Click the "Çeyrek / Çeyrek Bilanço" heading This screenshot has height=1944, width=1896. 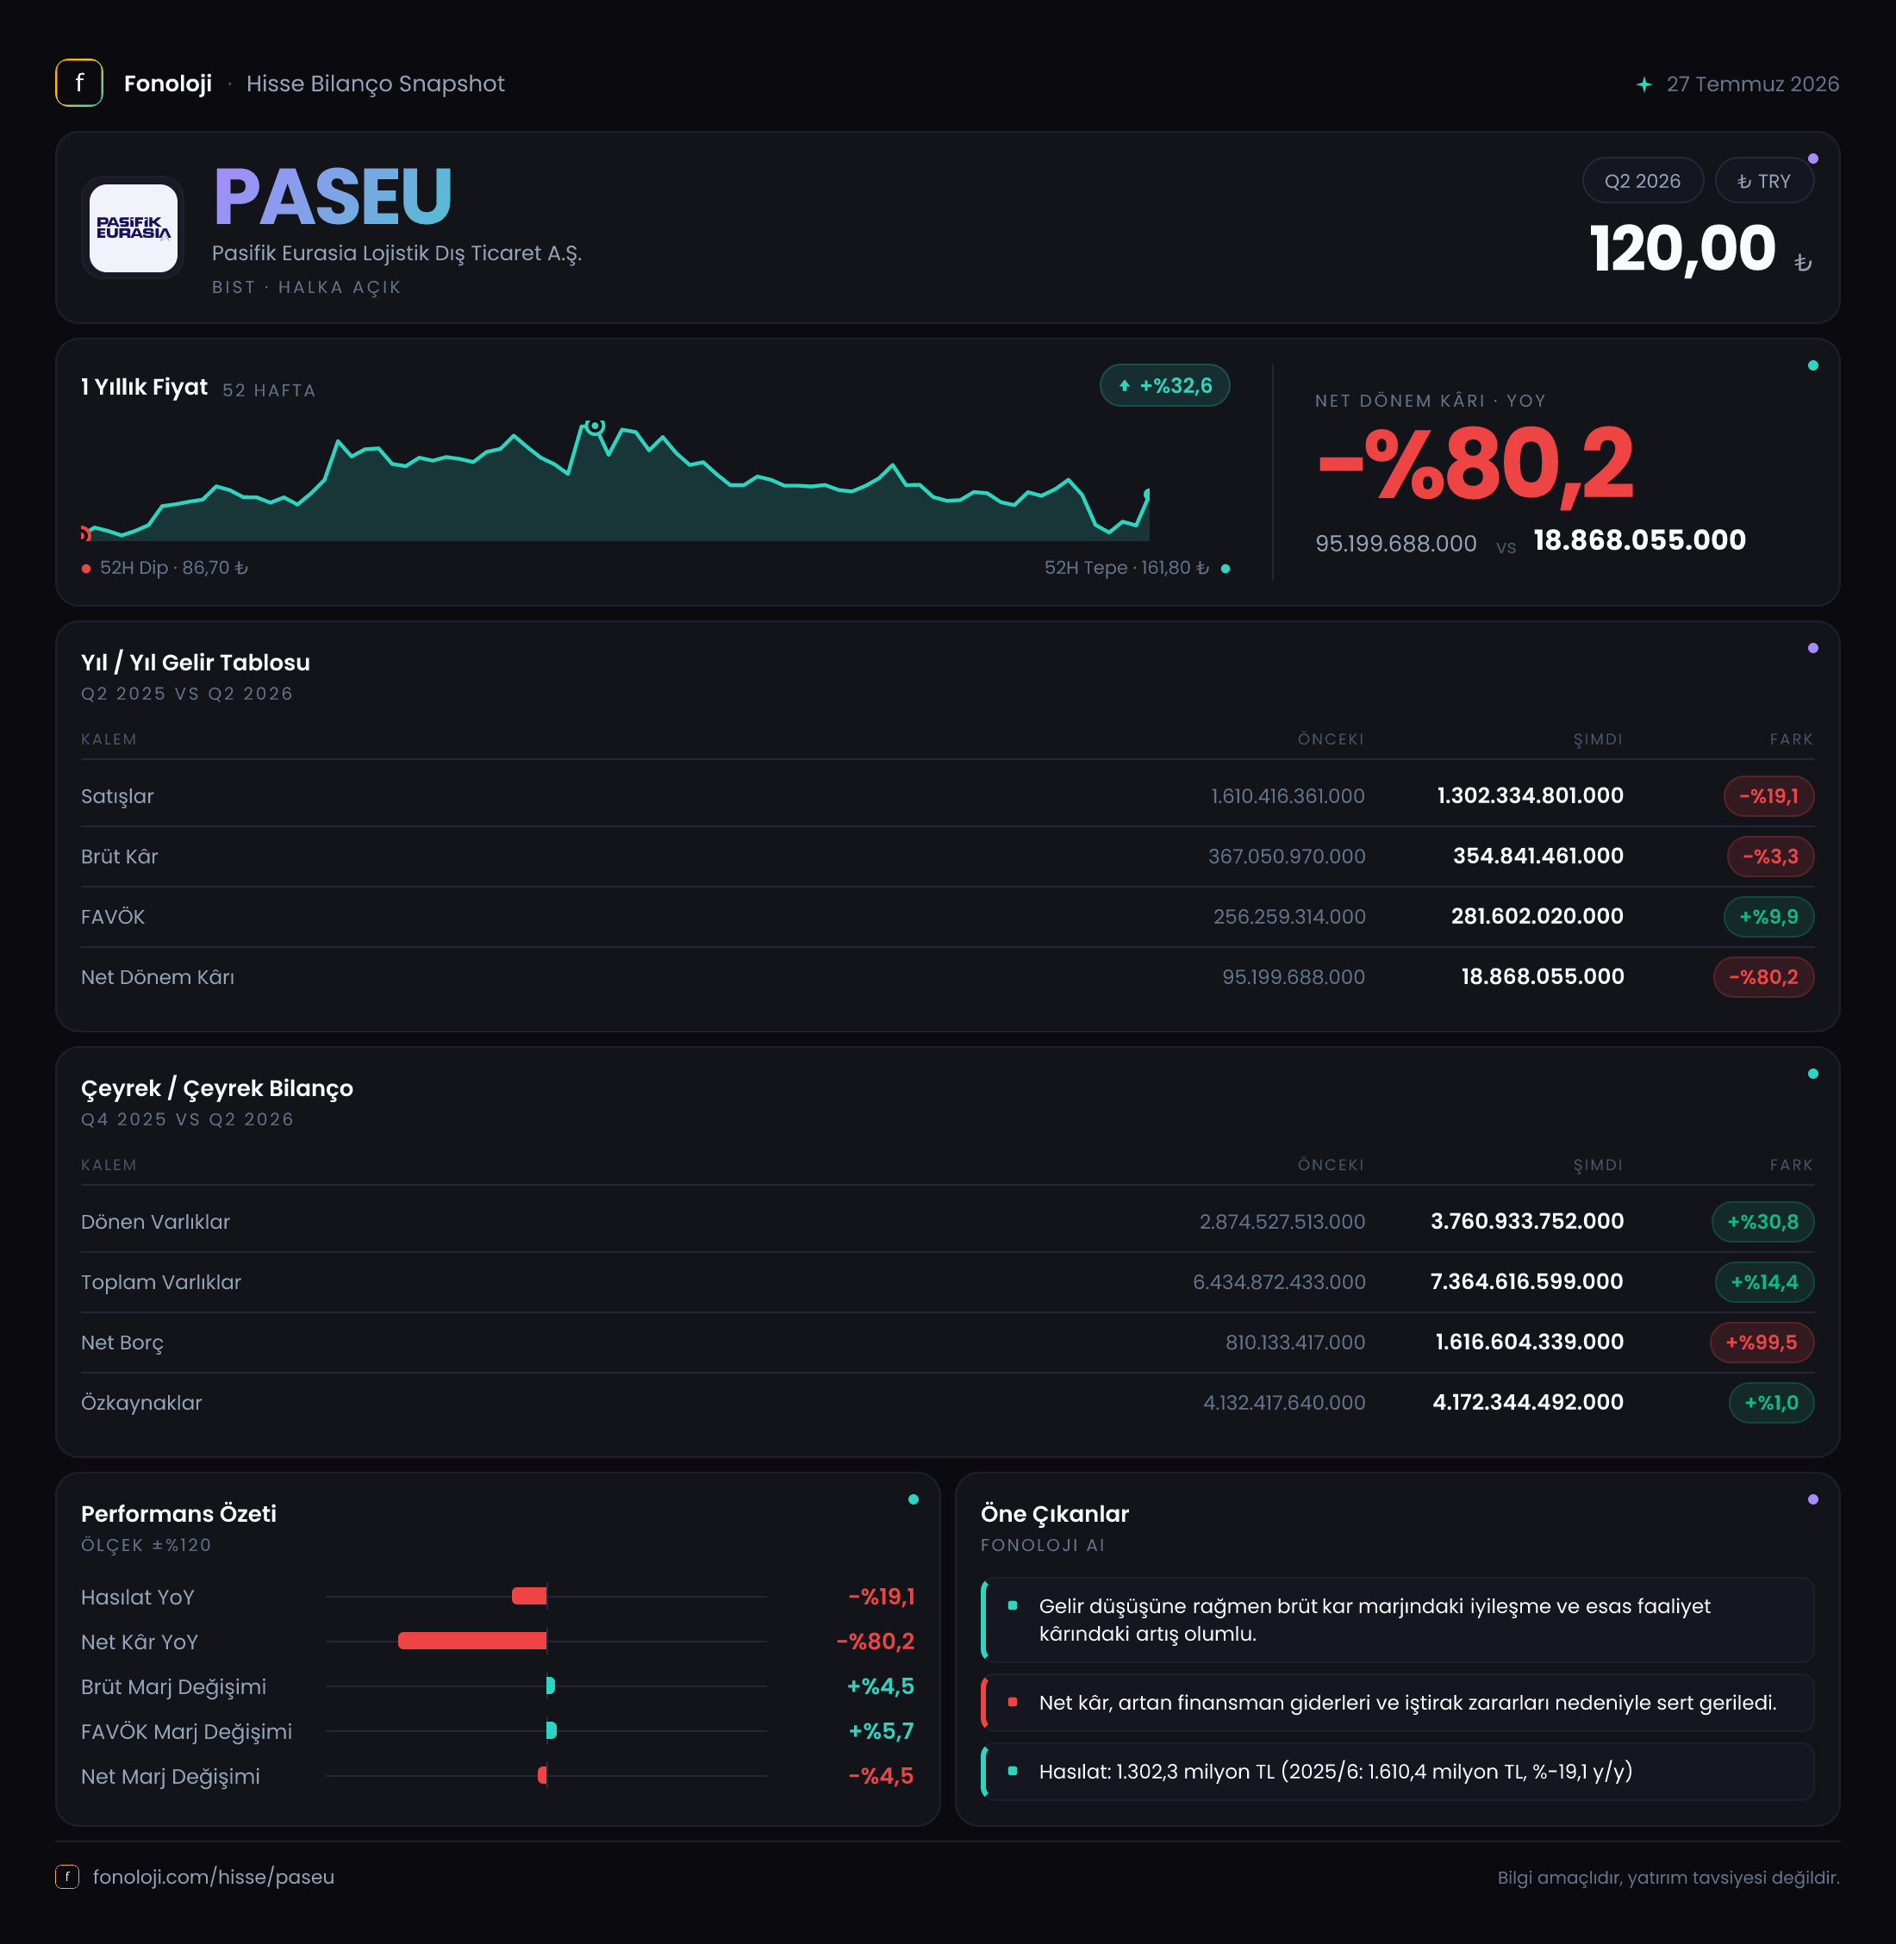(x=217, y=1088)
